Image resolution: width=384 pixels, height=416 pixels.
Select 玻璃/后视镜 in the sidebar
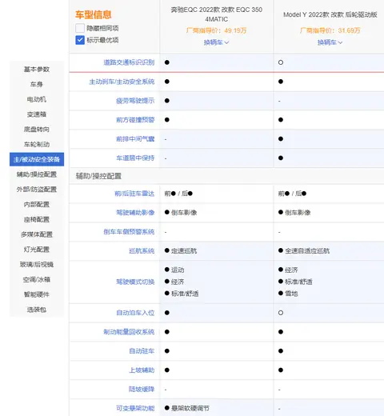[37, 265]
